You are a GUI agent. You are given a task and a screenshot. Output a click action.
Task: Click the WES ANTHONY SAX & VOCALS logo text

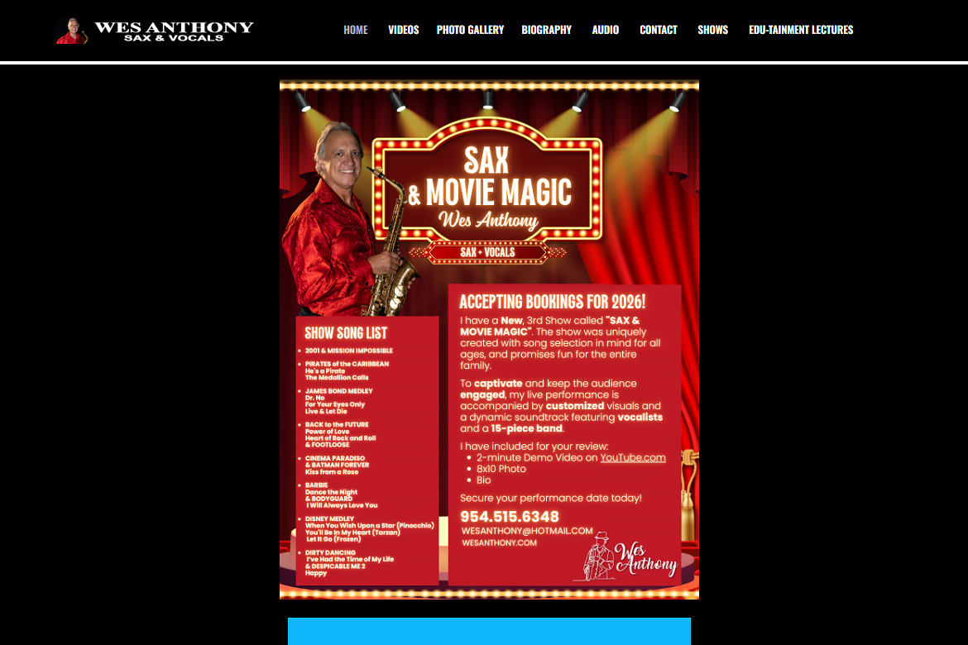coord(173,29)
